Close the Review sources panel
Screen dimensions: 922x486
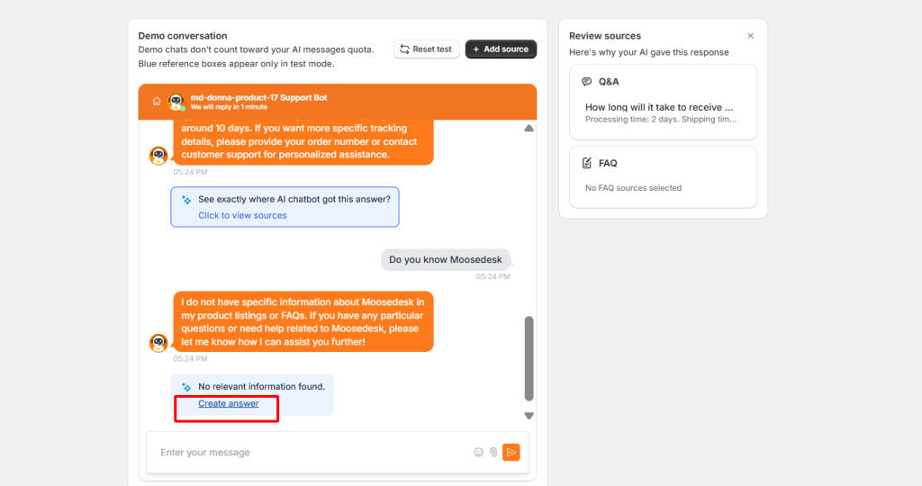[x=751, y=36]
